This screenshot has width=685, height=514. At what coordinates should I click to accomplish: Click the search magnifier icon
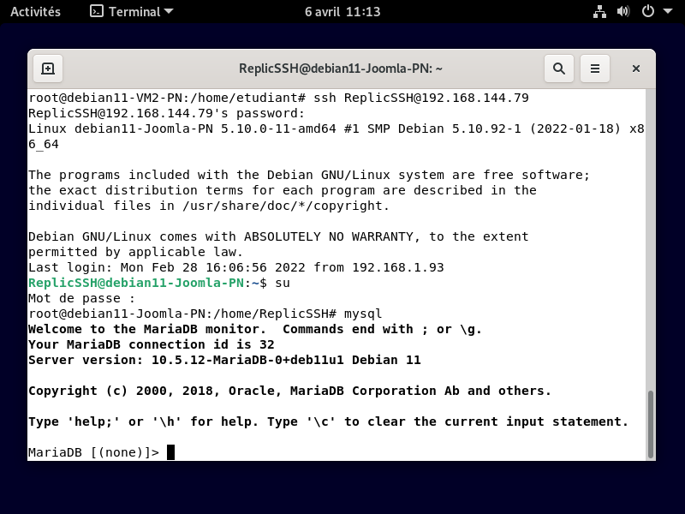click(558, 69)
